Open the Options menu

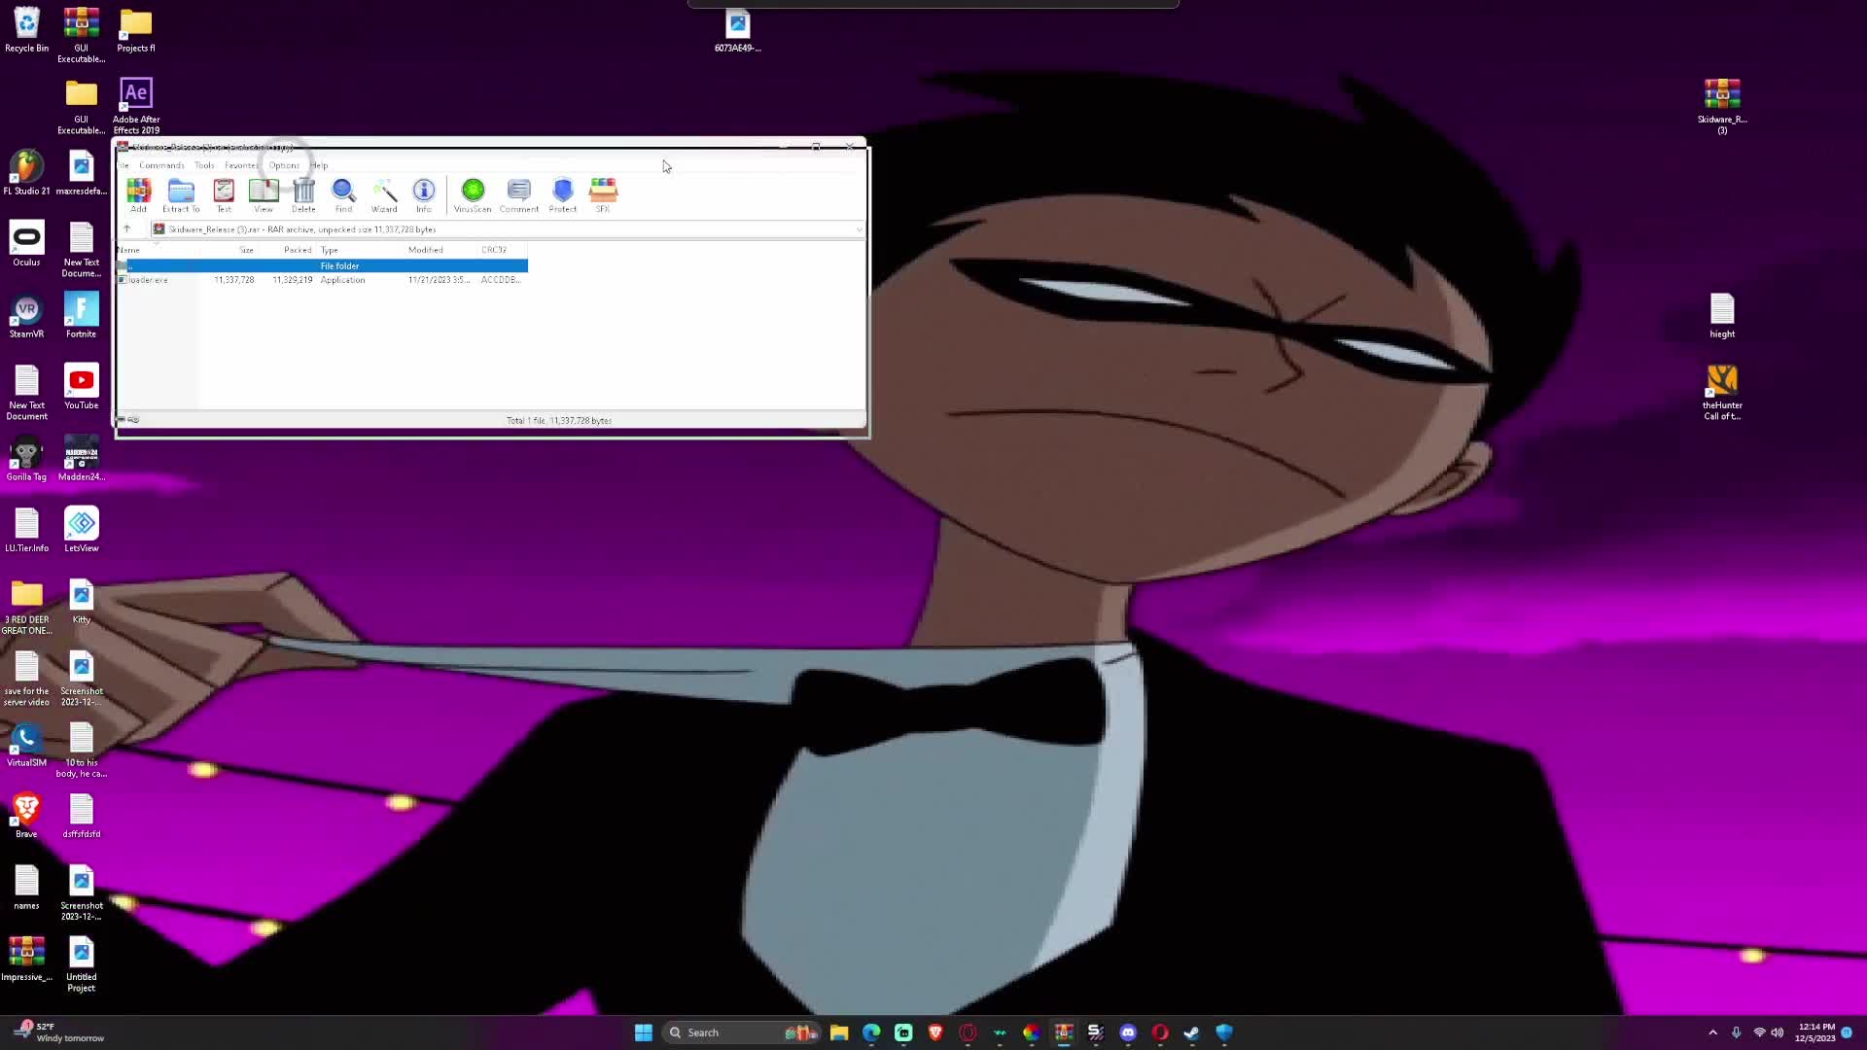click(x=284, y=165)
